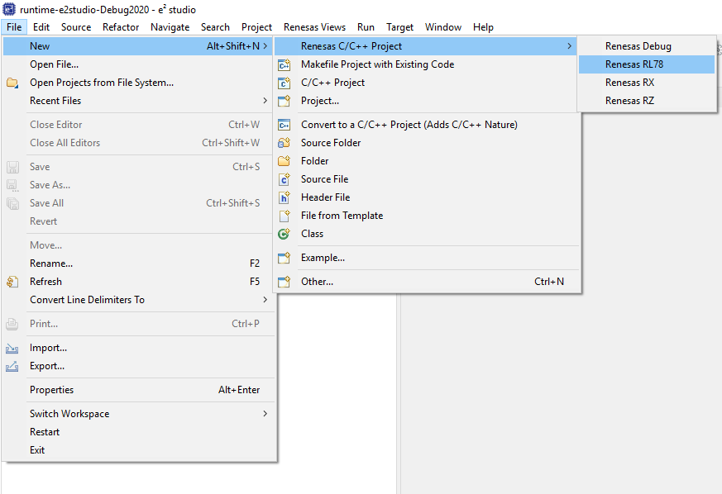Click the Other... wizard icon
Viewport: 722px width, 494px height.
click(284, 282)
